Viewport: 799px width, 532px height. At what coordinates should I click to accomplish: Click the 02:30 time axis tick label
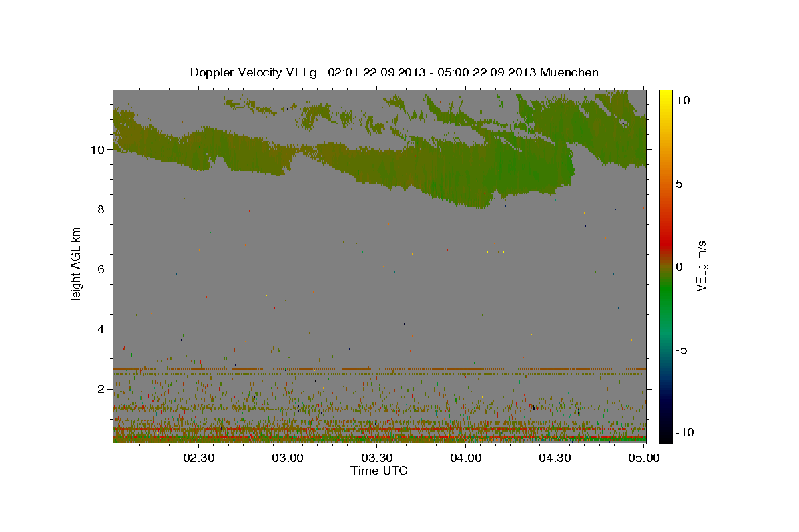(199, 458)
